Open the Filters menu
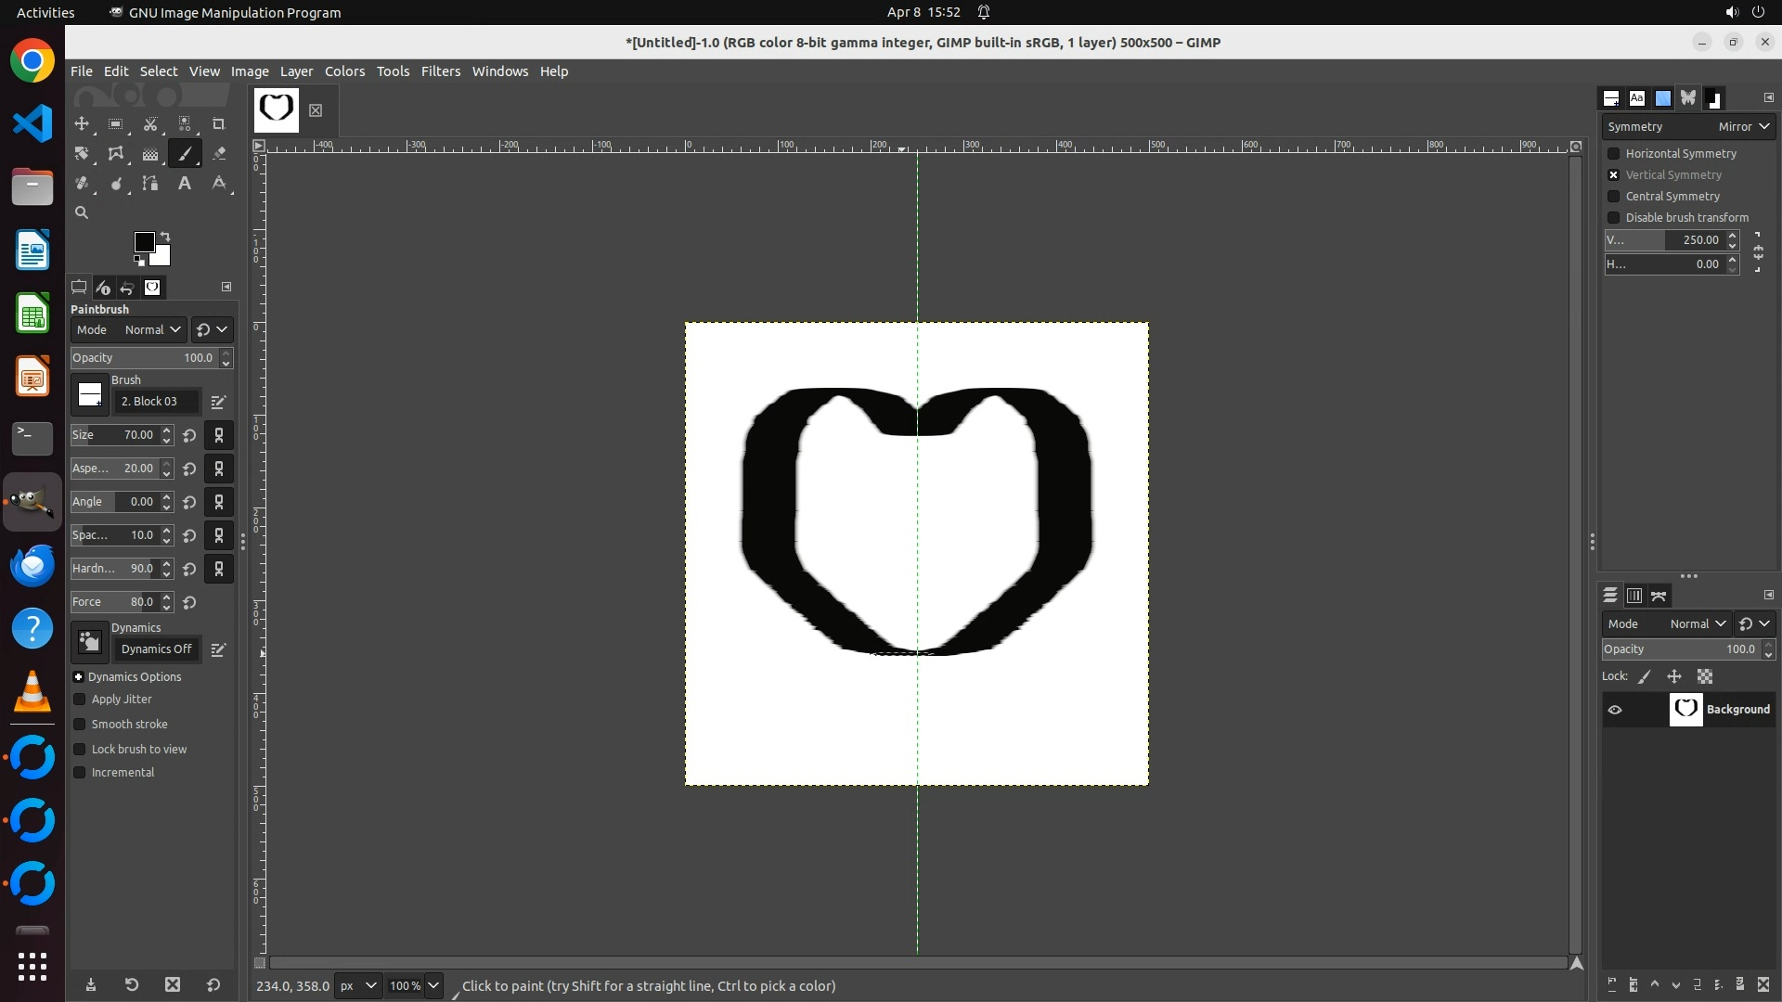The height and width of the screenshot is (1002, 1782). click(x=440, y=71)
